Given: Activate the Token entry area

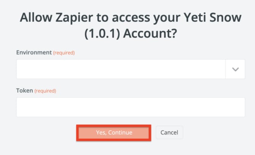Looking at the screenshot, I should tap(131, 107).
